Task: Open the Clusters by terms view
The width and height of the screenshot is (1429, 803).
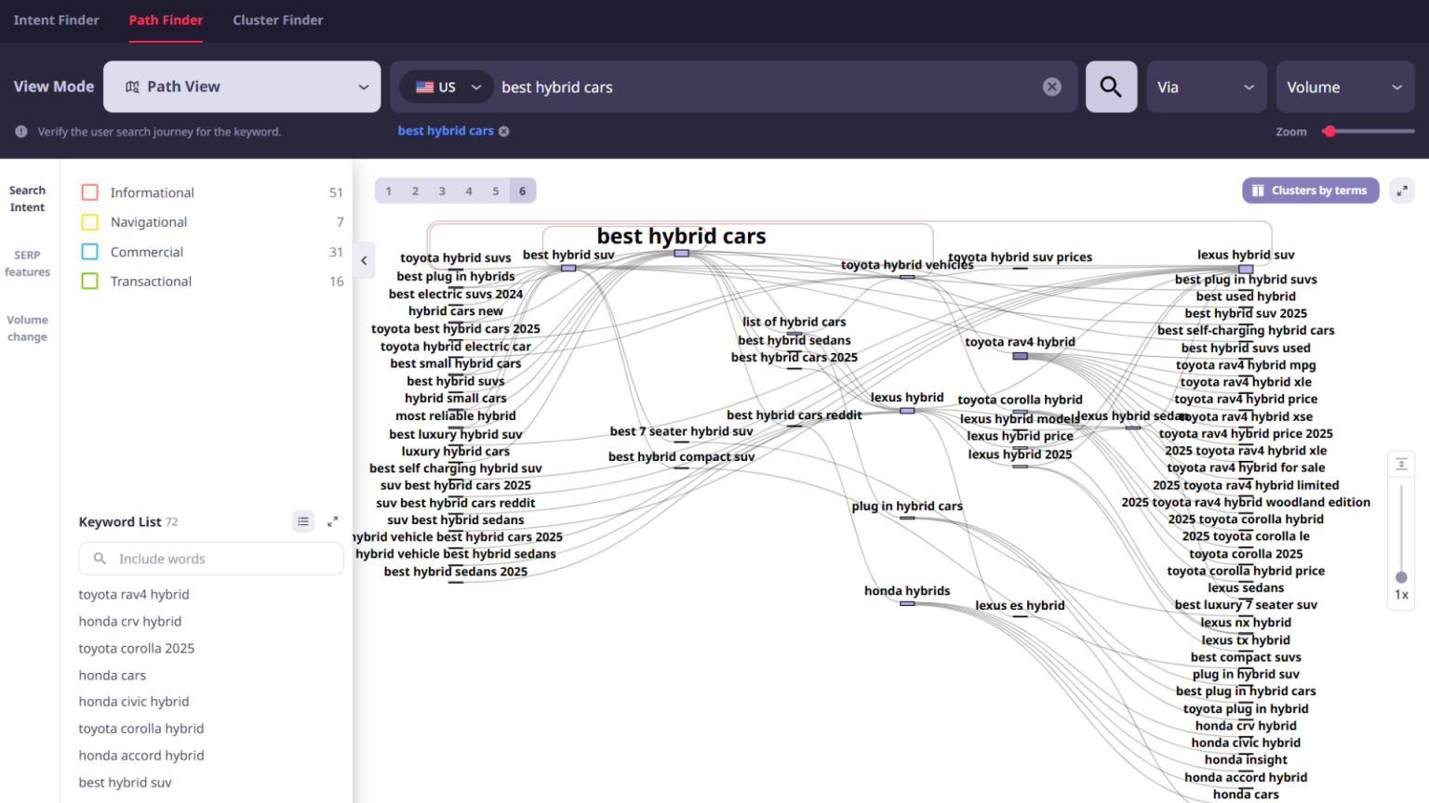Action: pyautogui.click(x=1310, y=191)
